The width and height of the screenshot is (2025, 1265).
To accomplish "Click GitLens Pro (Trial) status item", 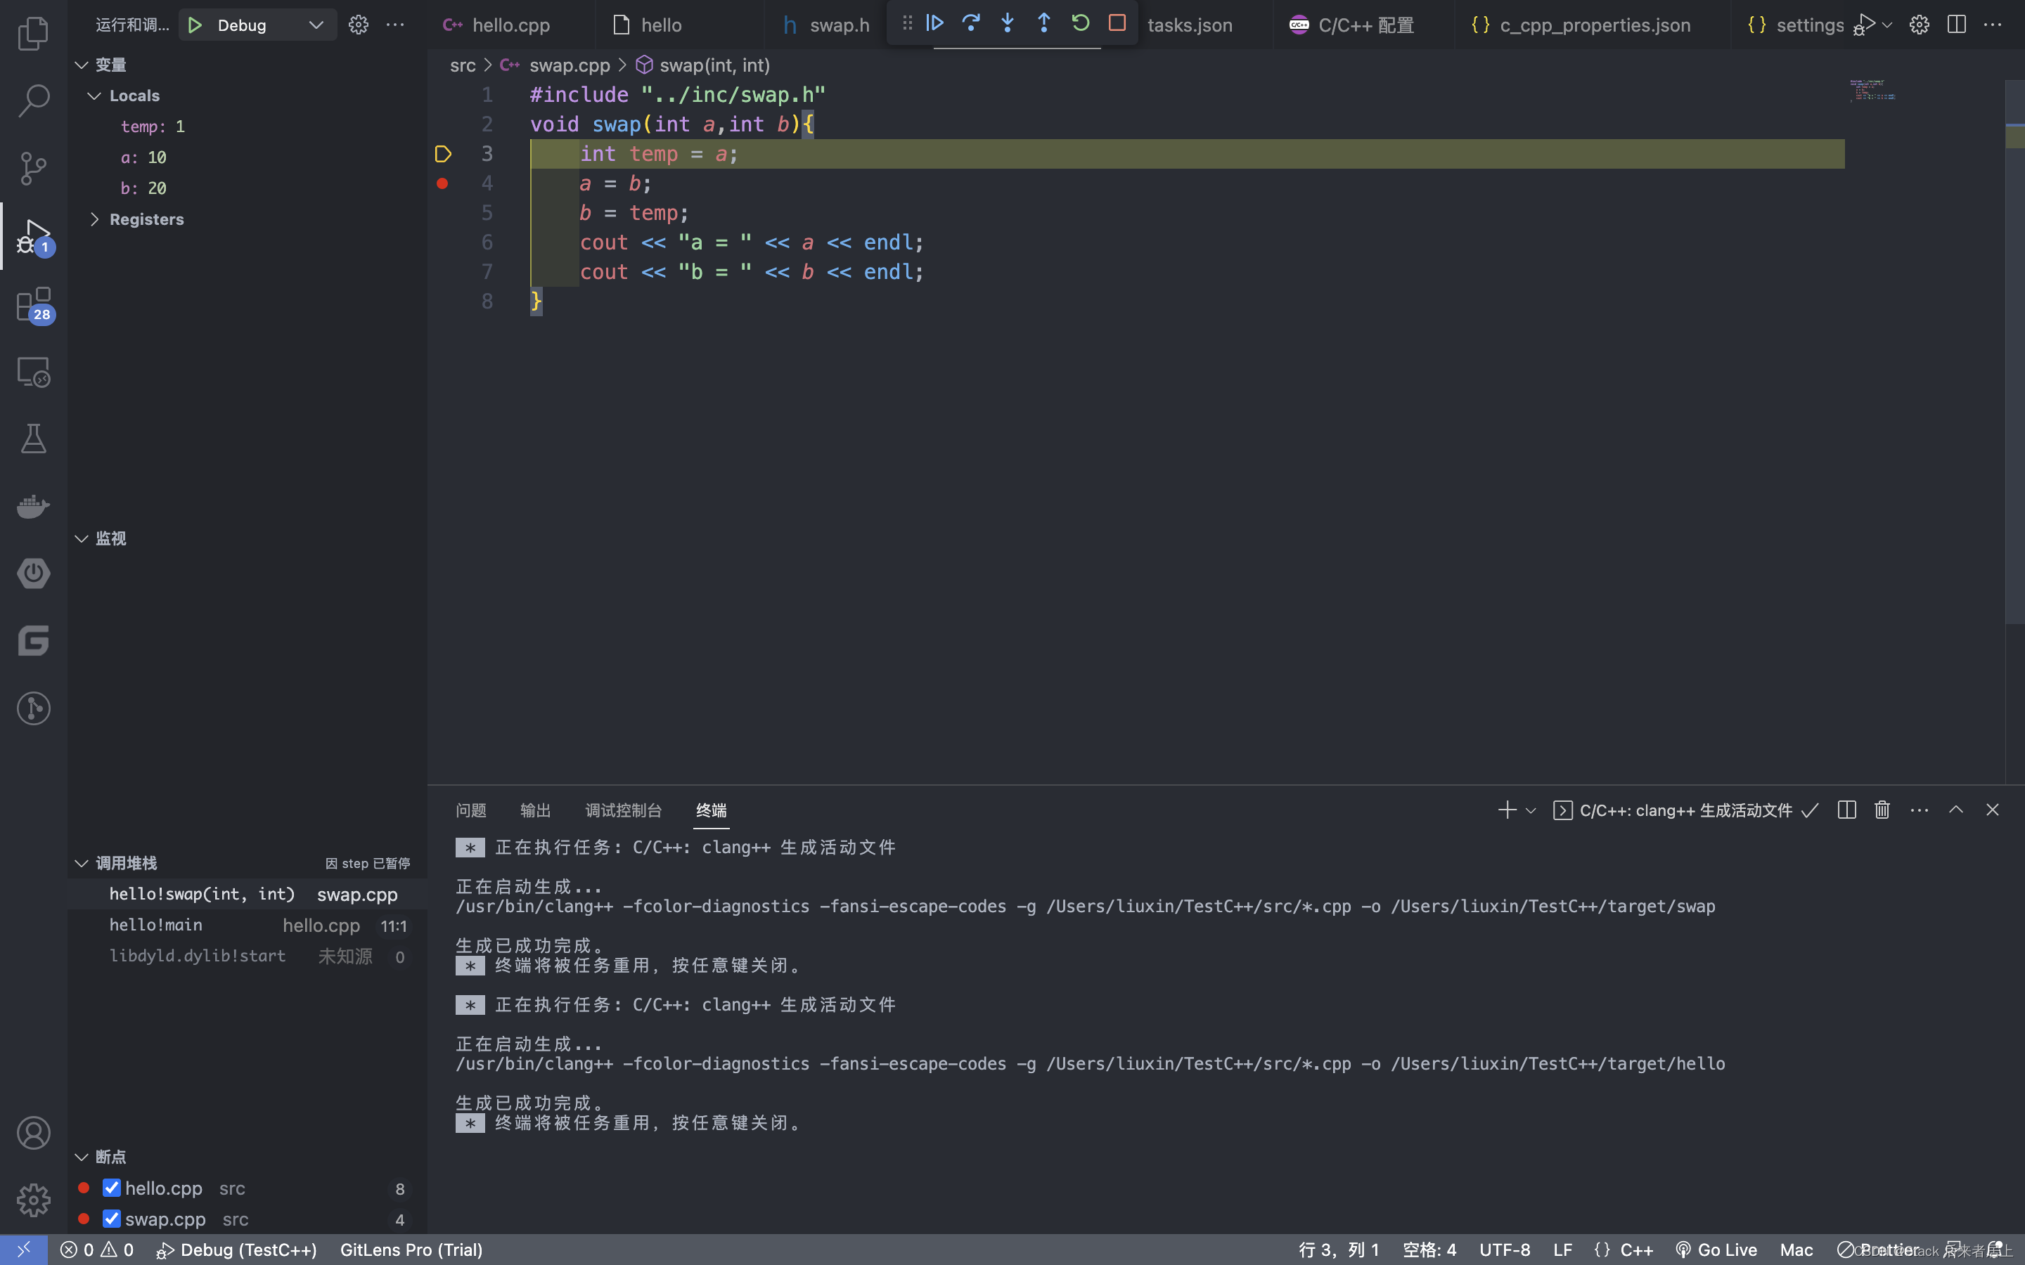I will [411, 1250].
